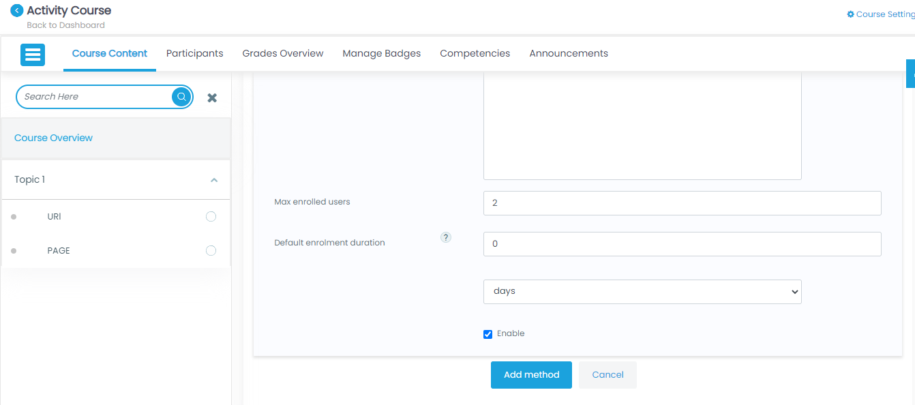Viewport: 915px width, 405px height.
Task: Open help icon for Default enrolment duration
Action: [446, 237]
